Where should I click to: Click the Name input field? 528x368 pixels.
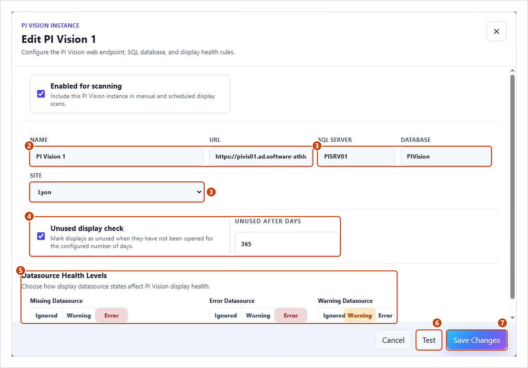(116, 157)
